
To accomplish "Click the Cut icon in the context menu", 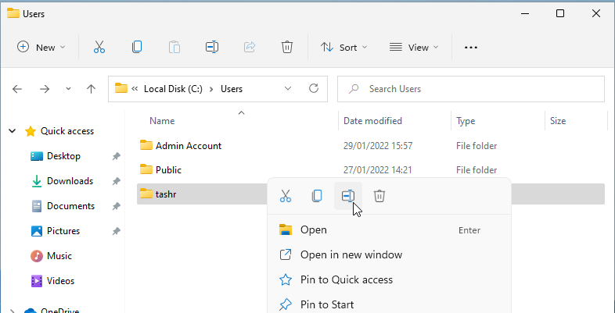I will 286,196.
